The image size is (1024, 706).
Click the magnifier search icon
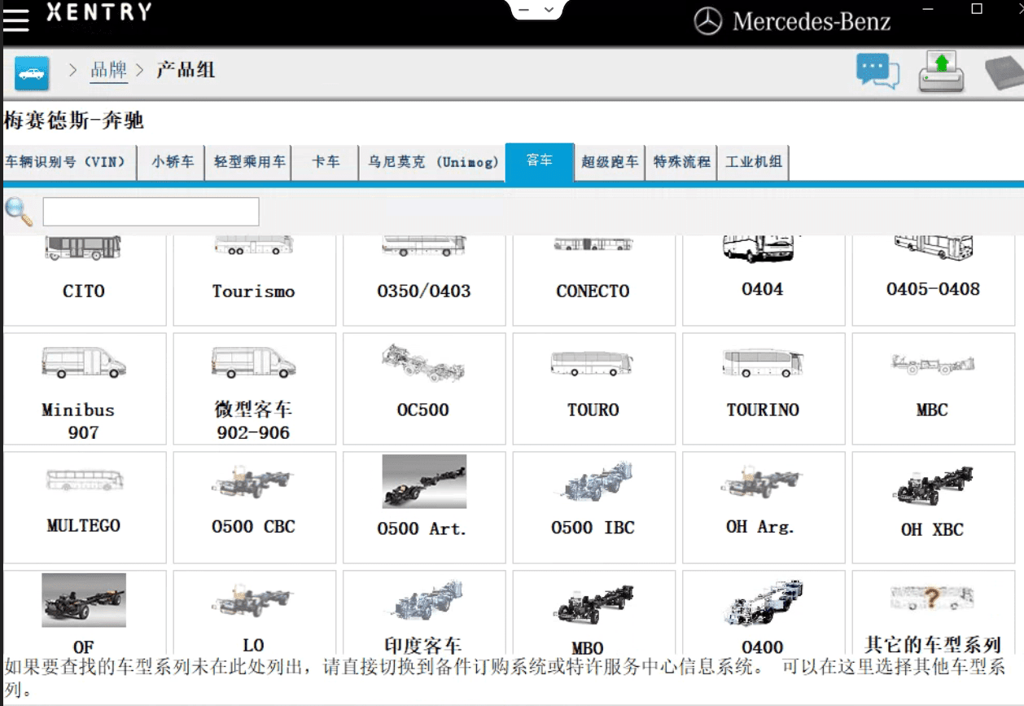[17, 211]
